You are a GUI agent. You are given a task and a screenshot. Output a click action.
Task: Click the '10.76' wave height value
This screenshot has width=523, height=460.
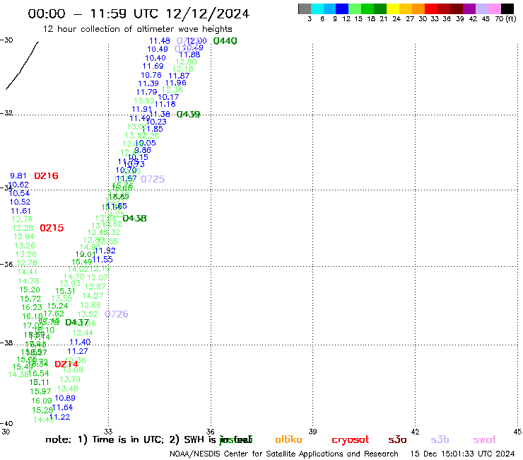[x=151, y=75]
